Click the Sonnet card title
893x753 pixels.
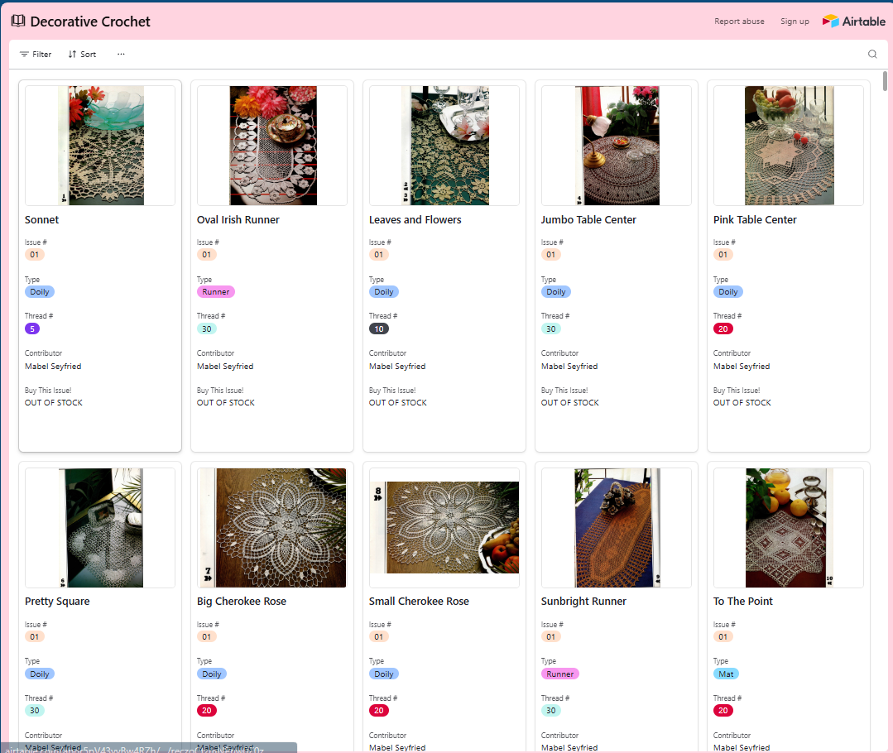click(41, 220)
